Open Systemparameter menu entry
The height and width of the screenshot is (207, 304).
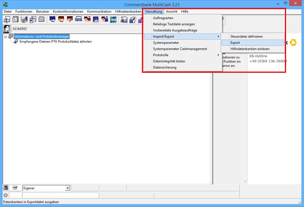pos(183,43)
